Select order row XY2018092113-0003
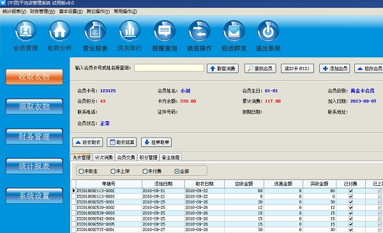 click(x=227, y=197)
